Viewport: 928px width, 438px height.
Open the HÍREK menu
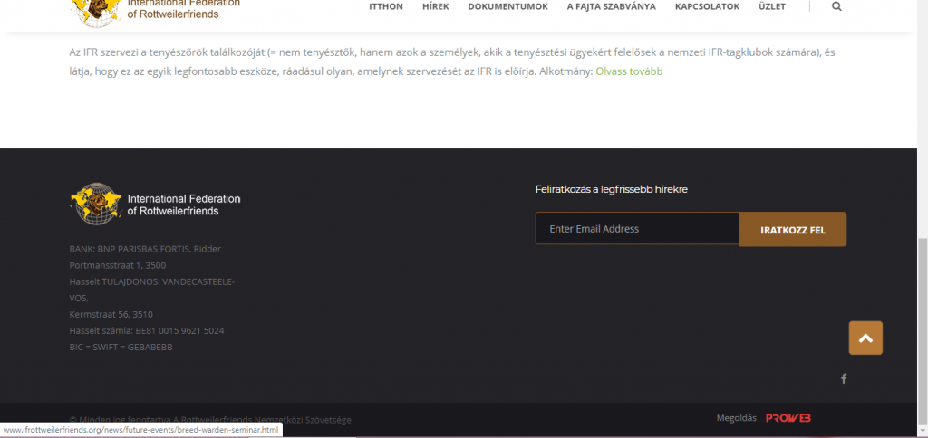[x=435, y=6]
